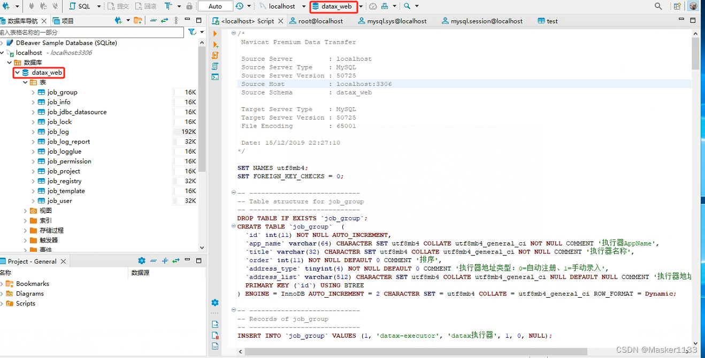Switch to the 项目 tab

tap(64, 21)
